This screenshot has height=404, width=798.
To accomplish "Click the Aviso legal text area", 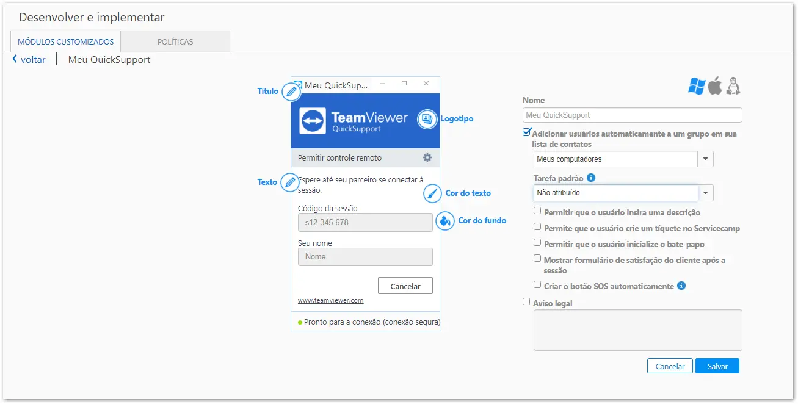I will 638,330.
